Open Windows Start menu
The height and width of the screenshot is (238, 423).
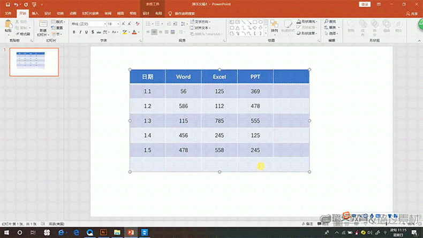click(6, 232)
